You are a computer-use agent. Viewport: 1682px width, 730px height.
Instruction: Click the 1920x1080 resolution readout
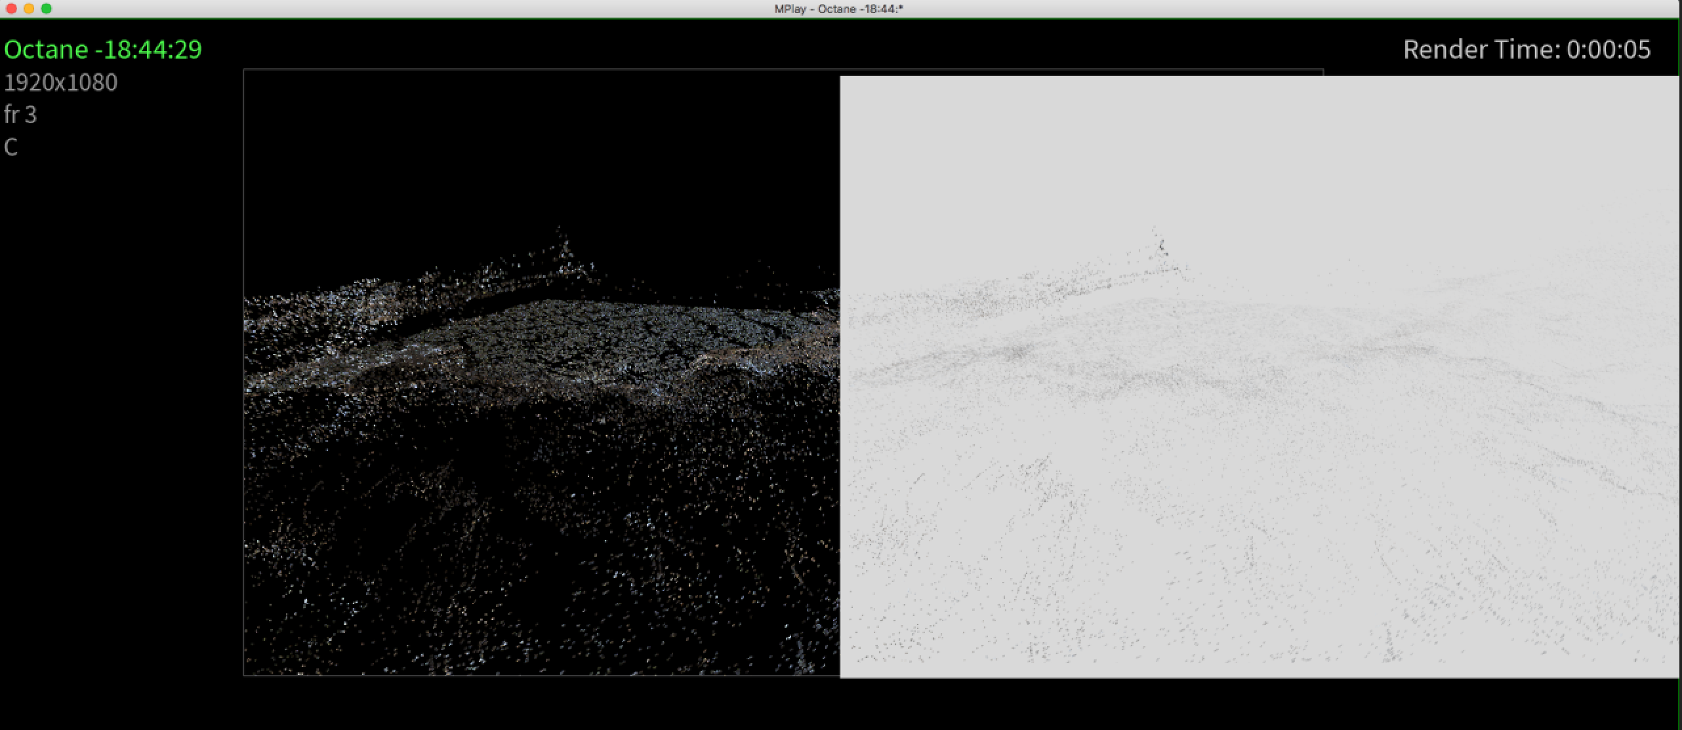(x=60, y=83)
